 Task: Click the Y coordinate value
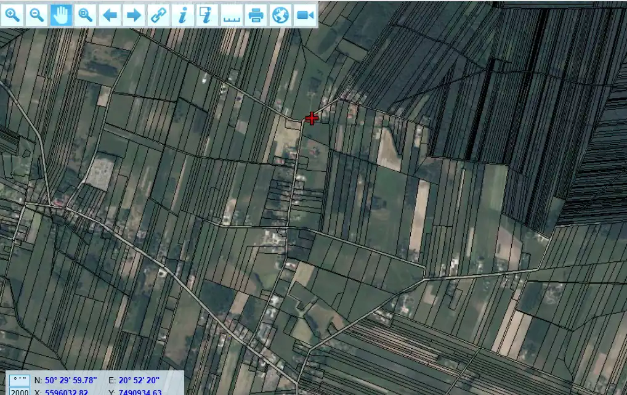click(140, 392)
